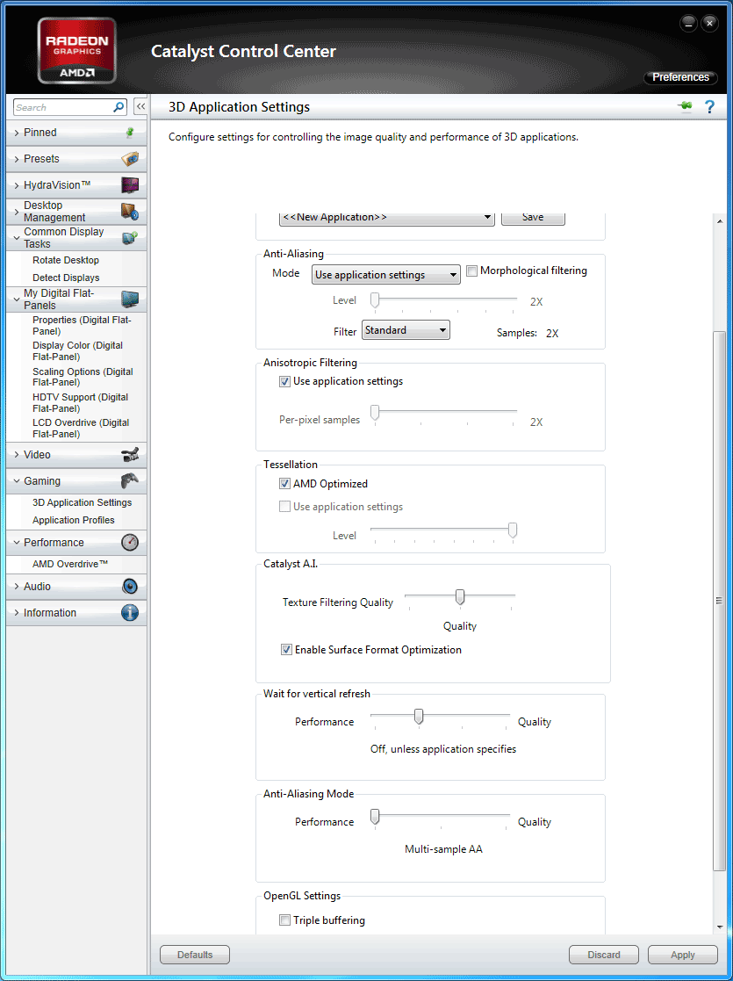Open the New Application profile dropdown
Screen dimensions: 733x981
(x=386, y=217)
